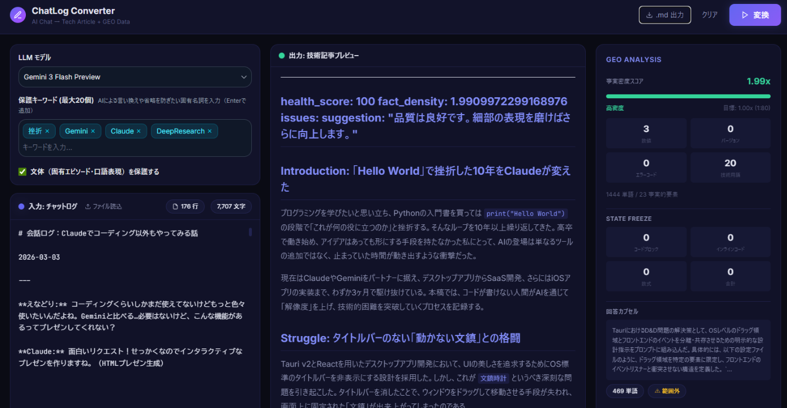Click the 176 行 badge text
The width and height of the screenshot is (787, 408).
[189, 207]
